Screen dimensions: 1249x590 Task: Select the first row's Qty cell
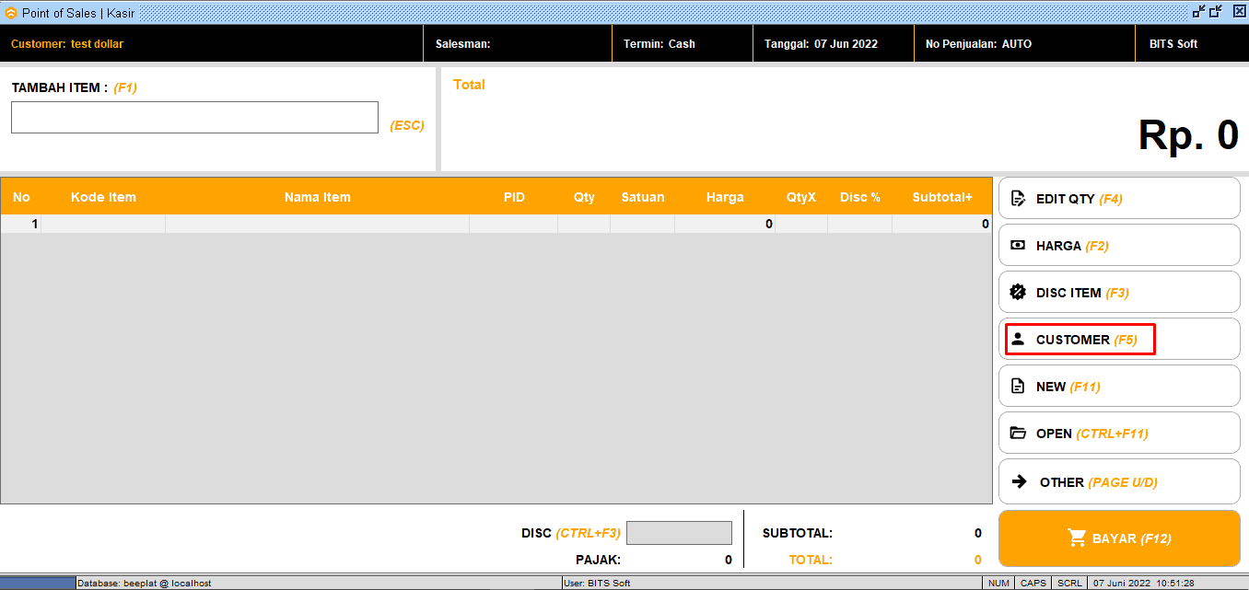tap(583, 224)
